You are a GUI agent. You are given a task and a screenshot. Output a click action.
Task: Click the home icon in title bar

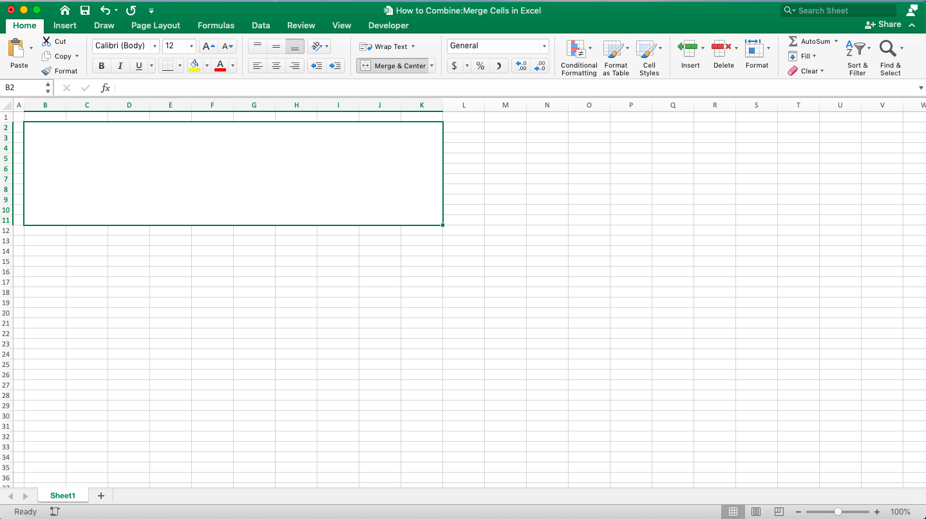pyautogui.click(x=64, y=10)
